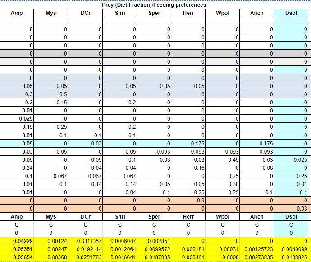The height and width of the screenshot is (262, 311).
Task: Click the 0.03 cell in Dsol column
Action: pyautogui.click(x=291, y=209)
